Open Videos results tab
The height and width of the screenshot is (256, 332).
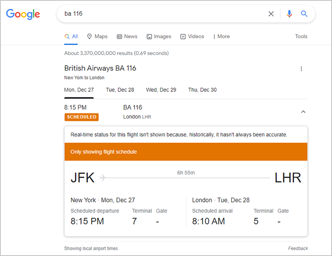click(x=192, y=37)
